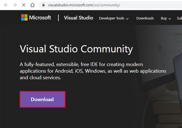The image size is (182, 128).
Task: Expand the Developer Tools menu
Action: tap(114, 18)
